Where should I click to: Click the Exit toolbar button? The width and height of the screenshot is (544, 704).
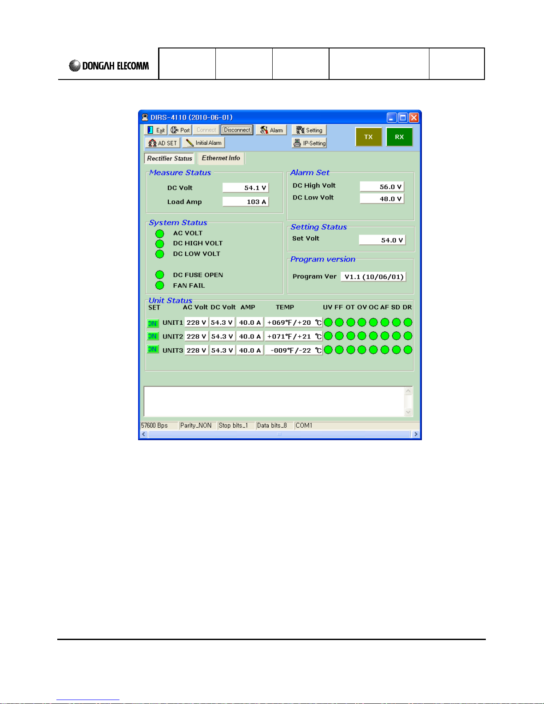click(x=155, y=130)
